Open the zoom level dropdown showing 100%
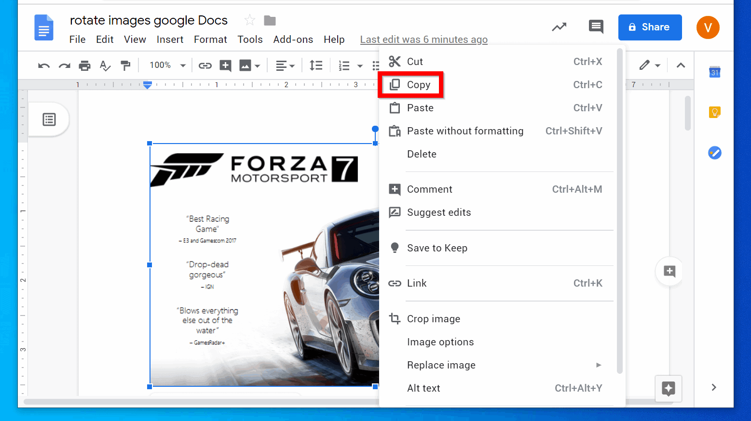Screen dimensions: 751x421 (x=166, y=65)
